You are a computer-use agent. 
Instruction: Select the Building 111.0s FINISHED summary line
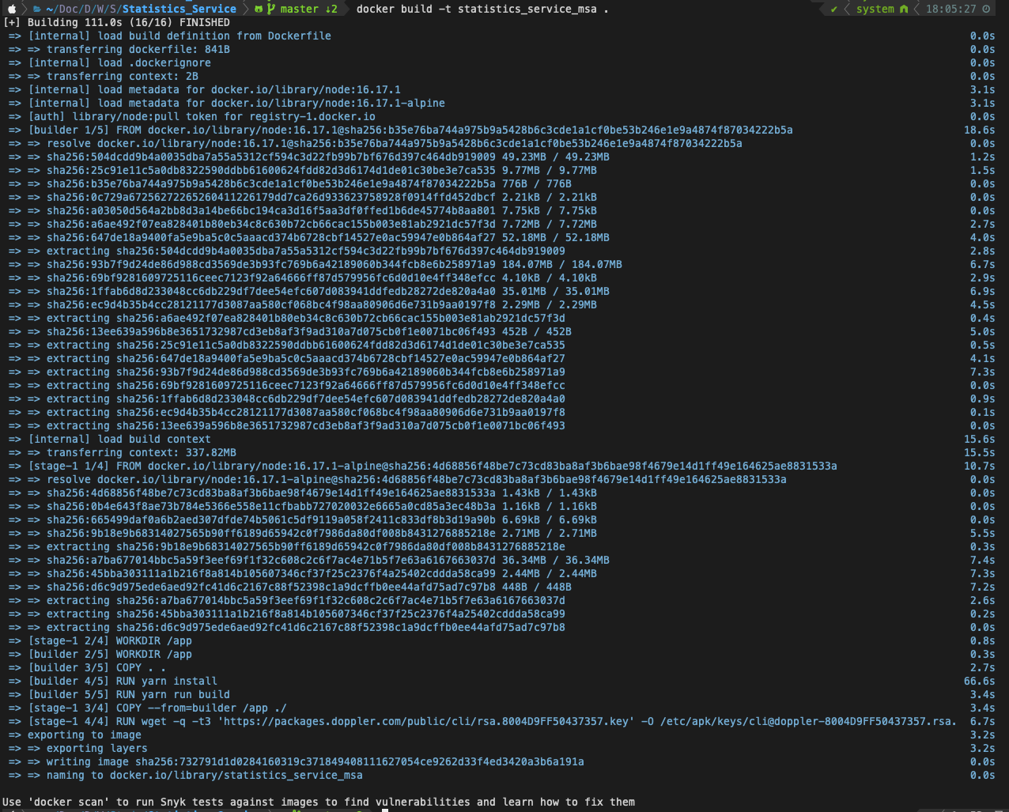click(115, 22)
